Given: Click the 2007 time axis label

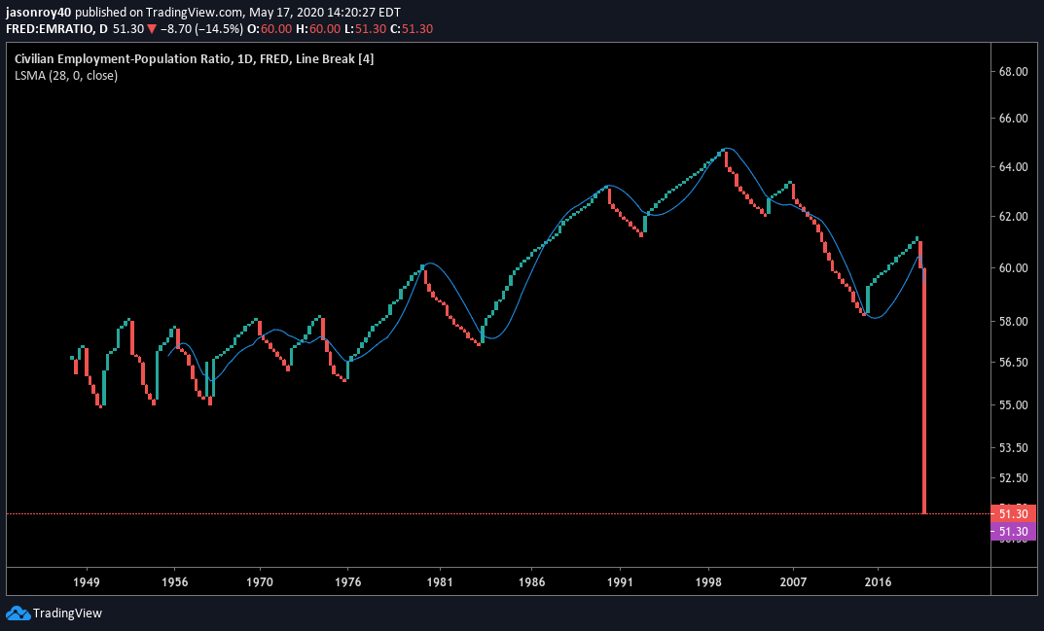Looking at the screenshot, I should pyautogui.click(x=794, y=582).
